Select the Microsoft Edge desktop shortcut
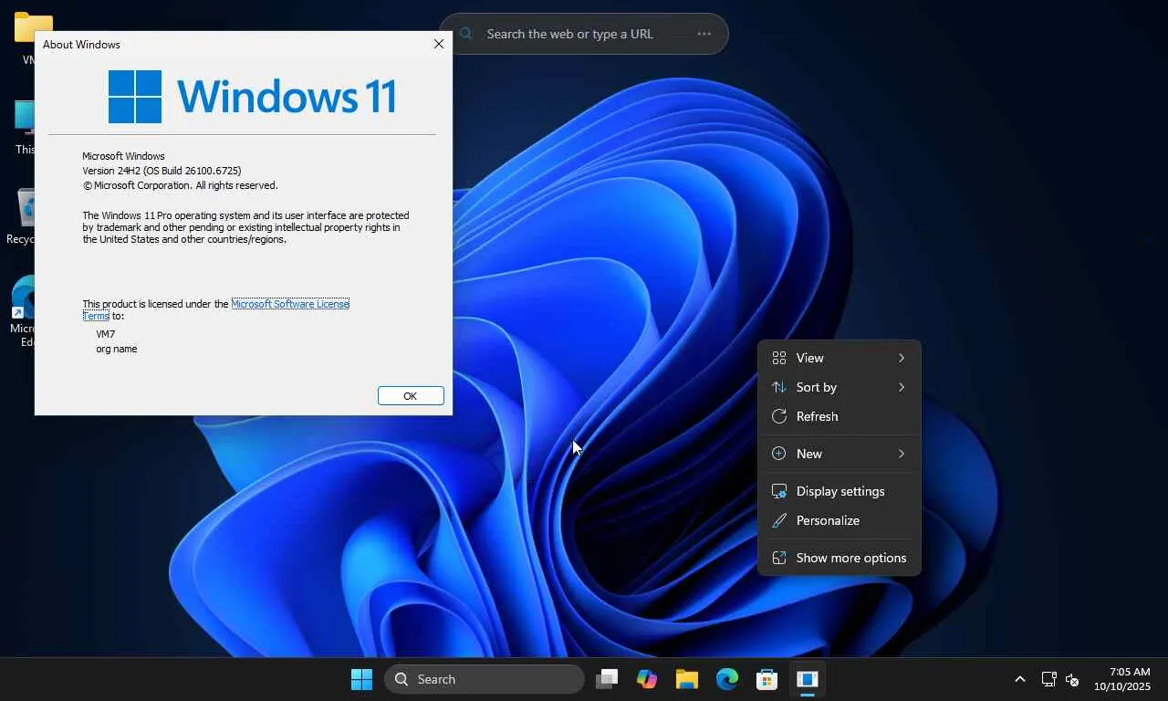 [24, 310]
